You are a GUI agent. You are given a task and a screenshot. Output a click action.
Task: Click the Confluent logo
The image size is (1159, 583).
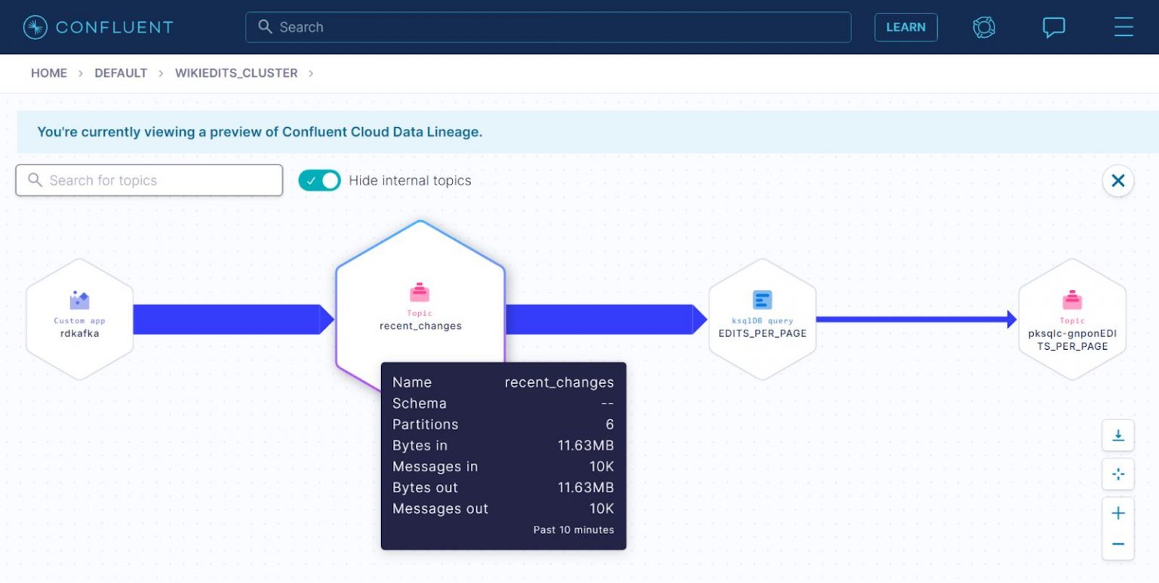[97, 26]
